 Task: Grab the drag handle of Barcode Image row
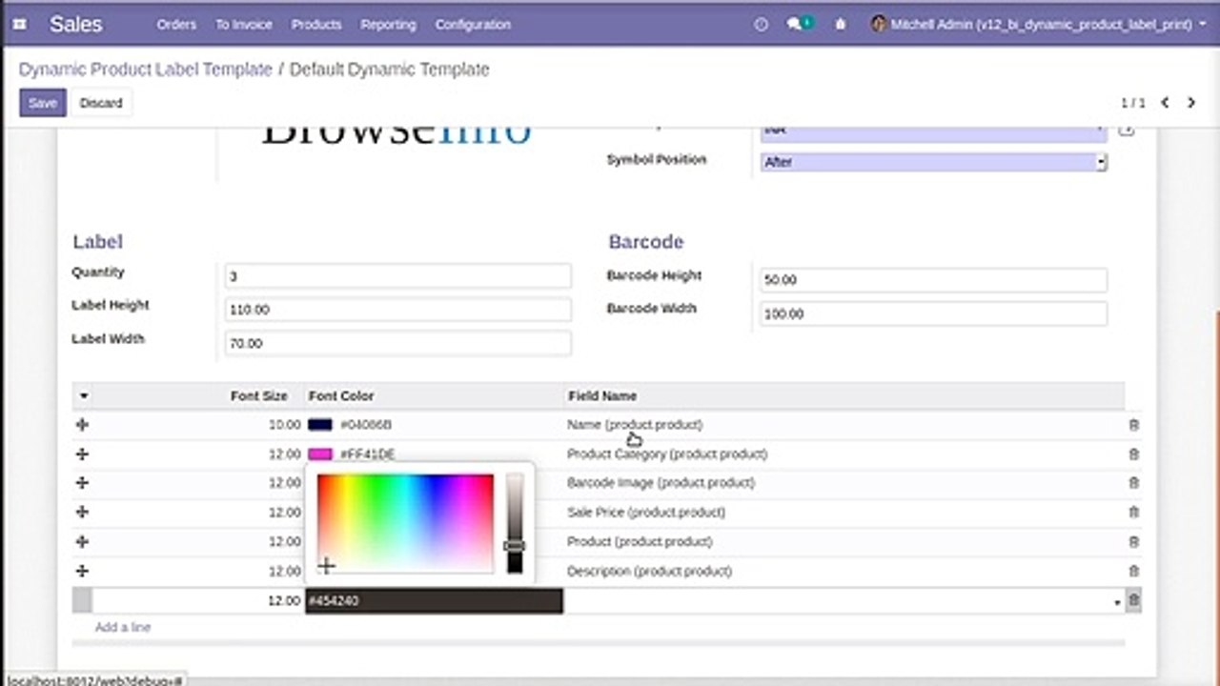coord(82,483)
